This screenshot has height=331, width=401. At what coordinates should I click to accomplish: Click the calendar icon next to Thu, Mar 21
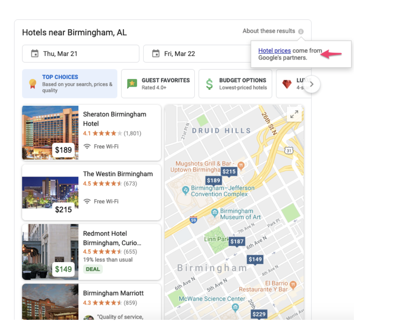(35, 54)
